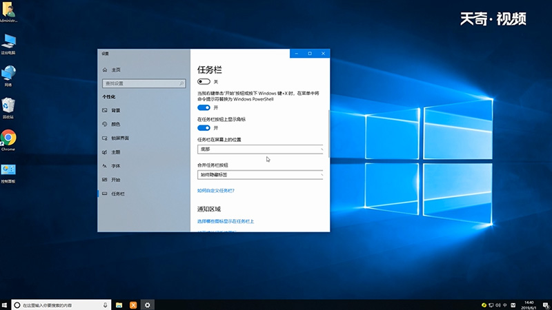Open the Windows Start button

[x=5, y=305]
